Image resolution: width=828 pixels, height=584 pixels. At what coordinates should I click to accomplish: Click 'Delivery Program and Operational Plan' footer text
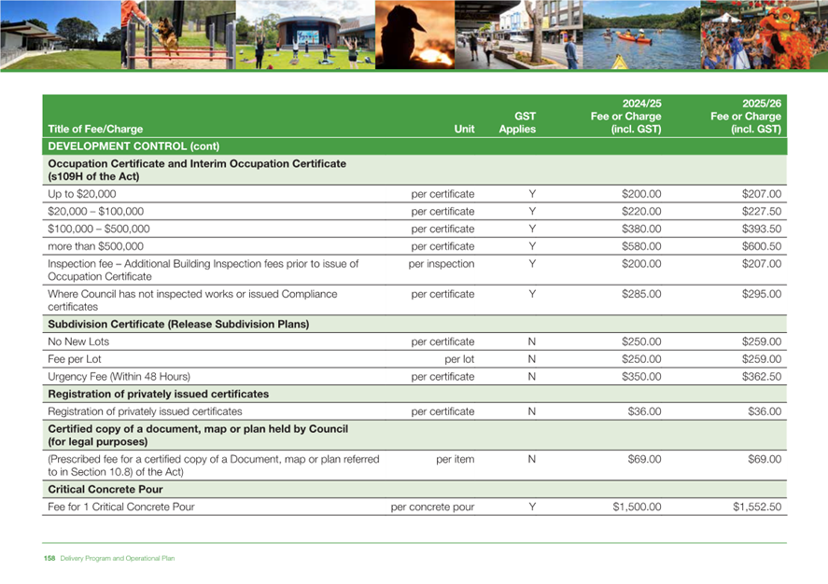tap(118, 558)
